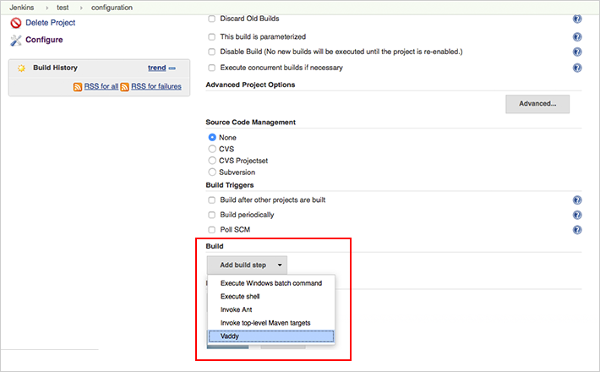Open help for Build periodically
The width and height of the screenshot is (600, 372).
tap(577, 215)
